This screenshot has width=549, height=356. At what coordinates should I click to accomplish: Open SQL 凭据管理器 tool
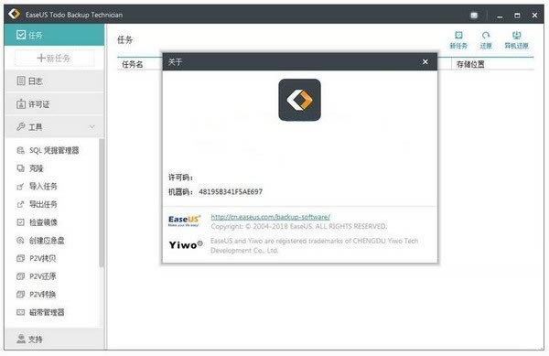(x=48, y=150)
